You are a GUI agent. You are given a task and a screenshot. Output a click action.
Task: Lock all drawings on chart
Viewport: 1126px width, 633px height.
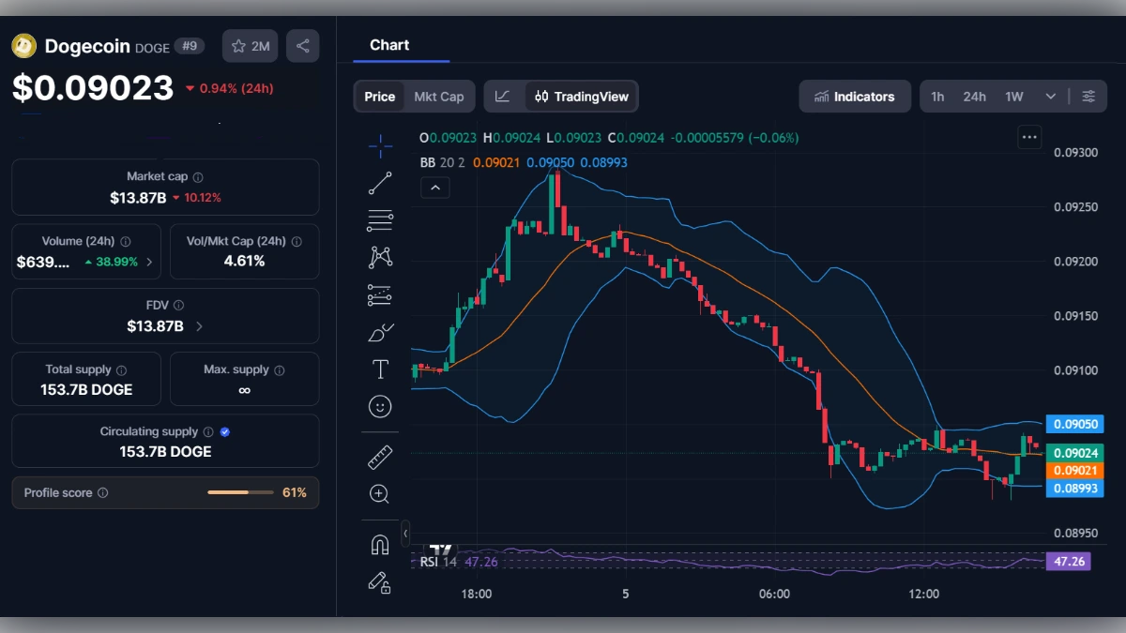(380, 583)
